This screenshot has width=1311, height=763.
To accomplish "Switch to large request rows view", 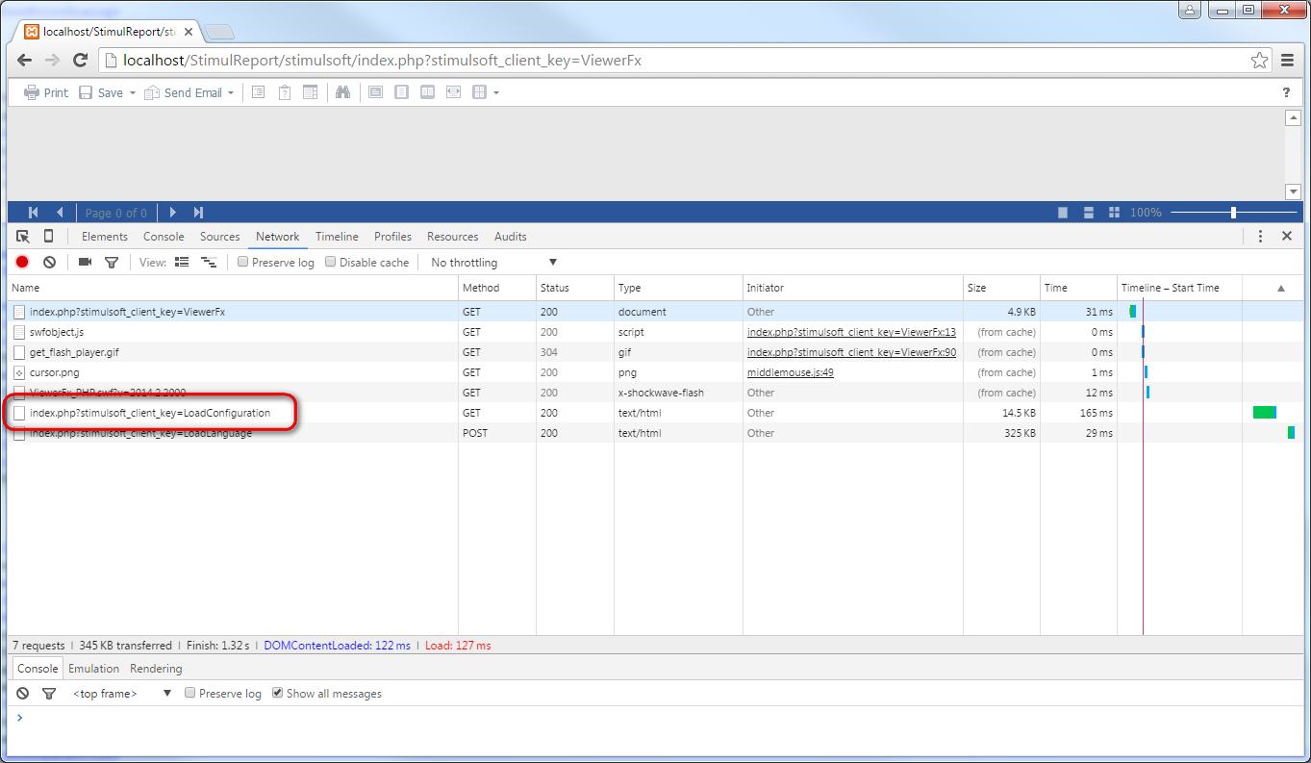I will 182,262.
